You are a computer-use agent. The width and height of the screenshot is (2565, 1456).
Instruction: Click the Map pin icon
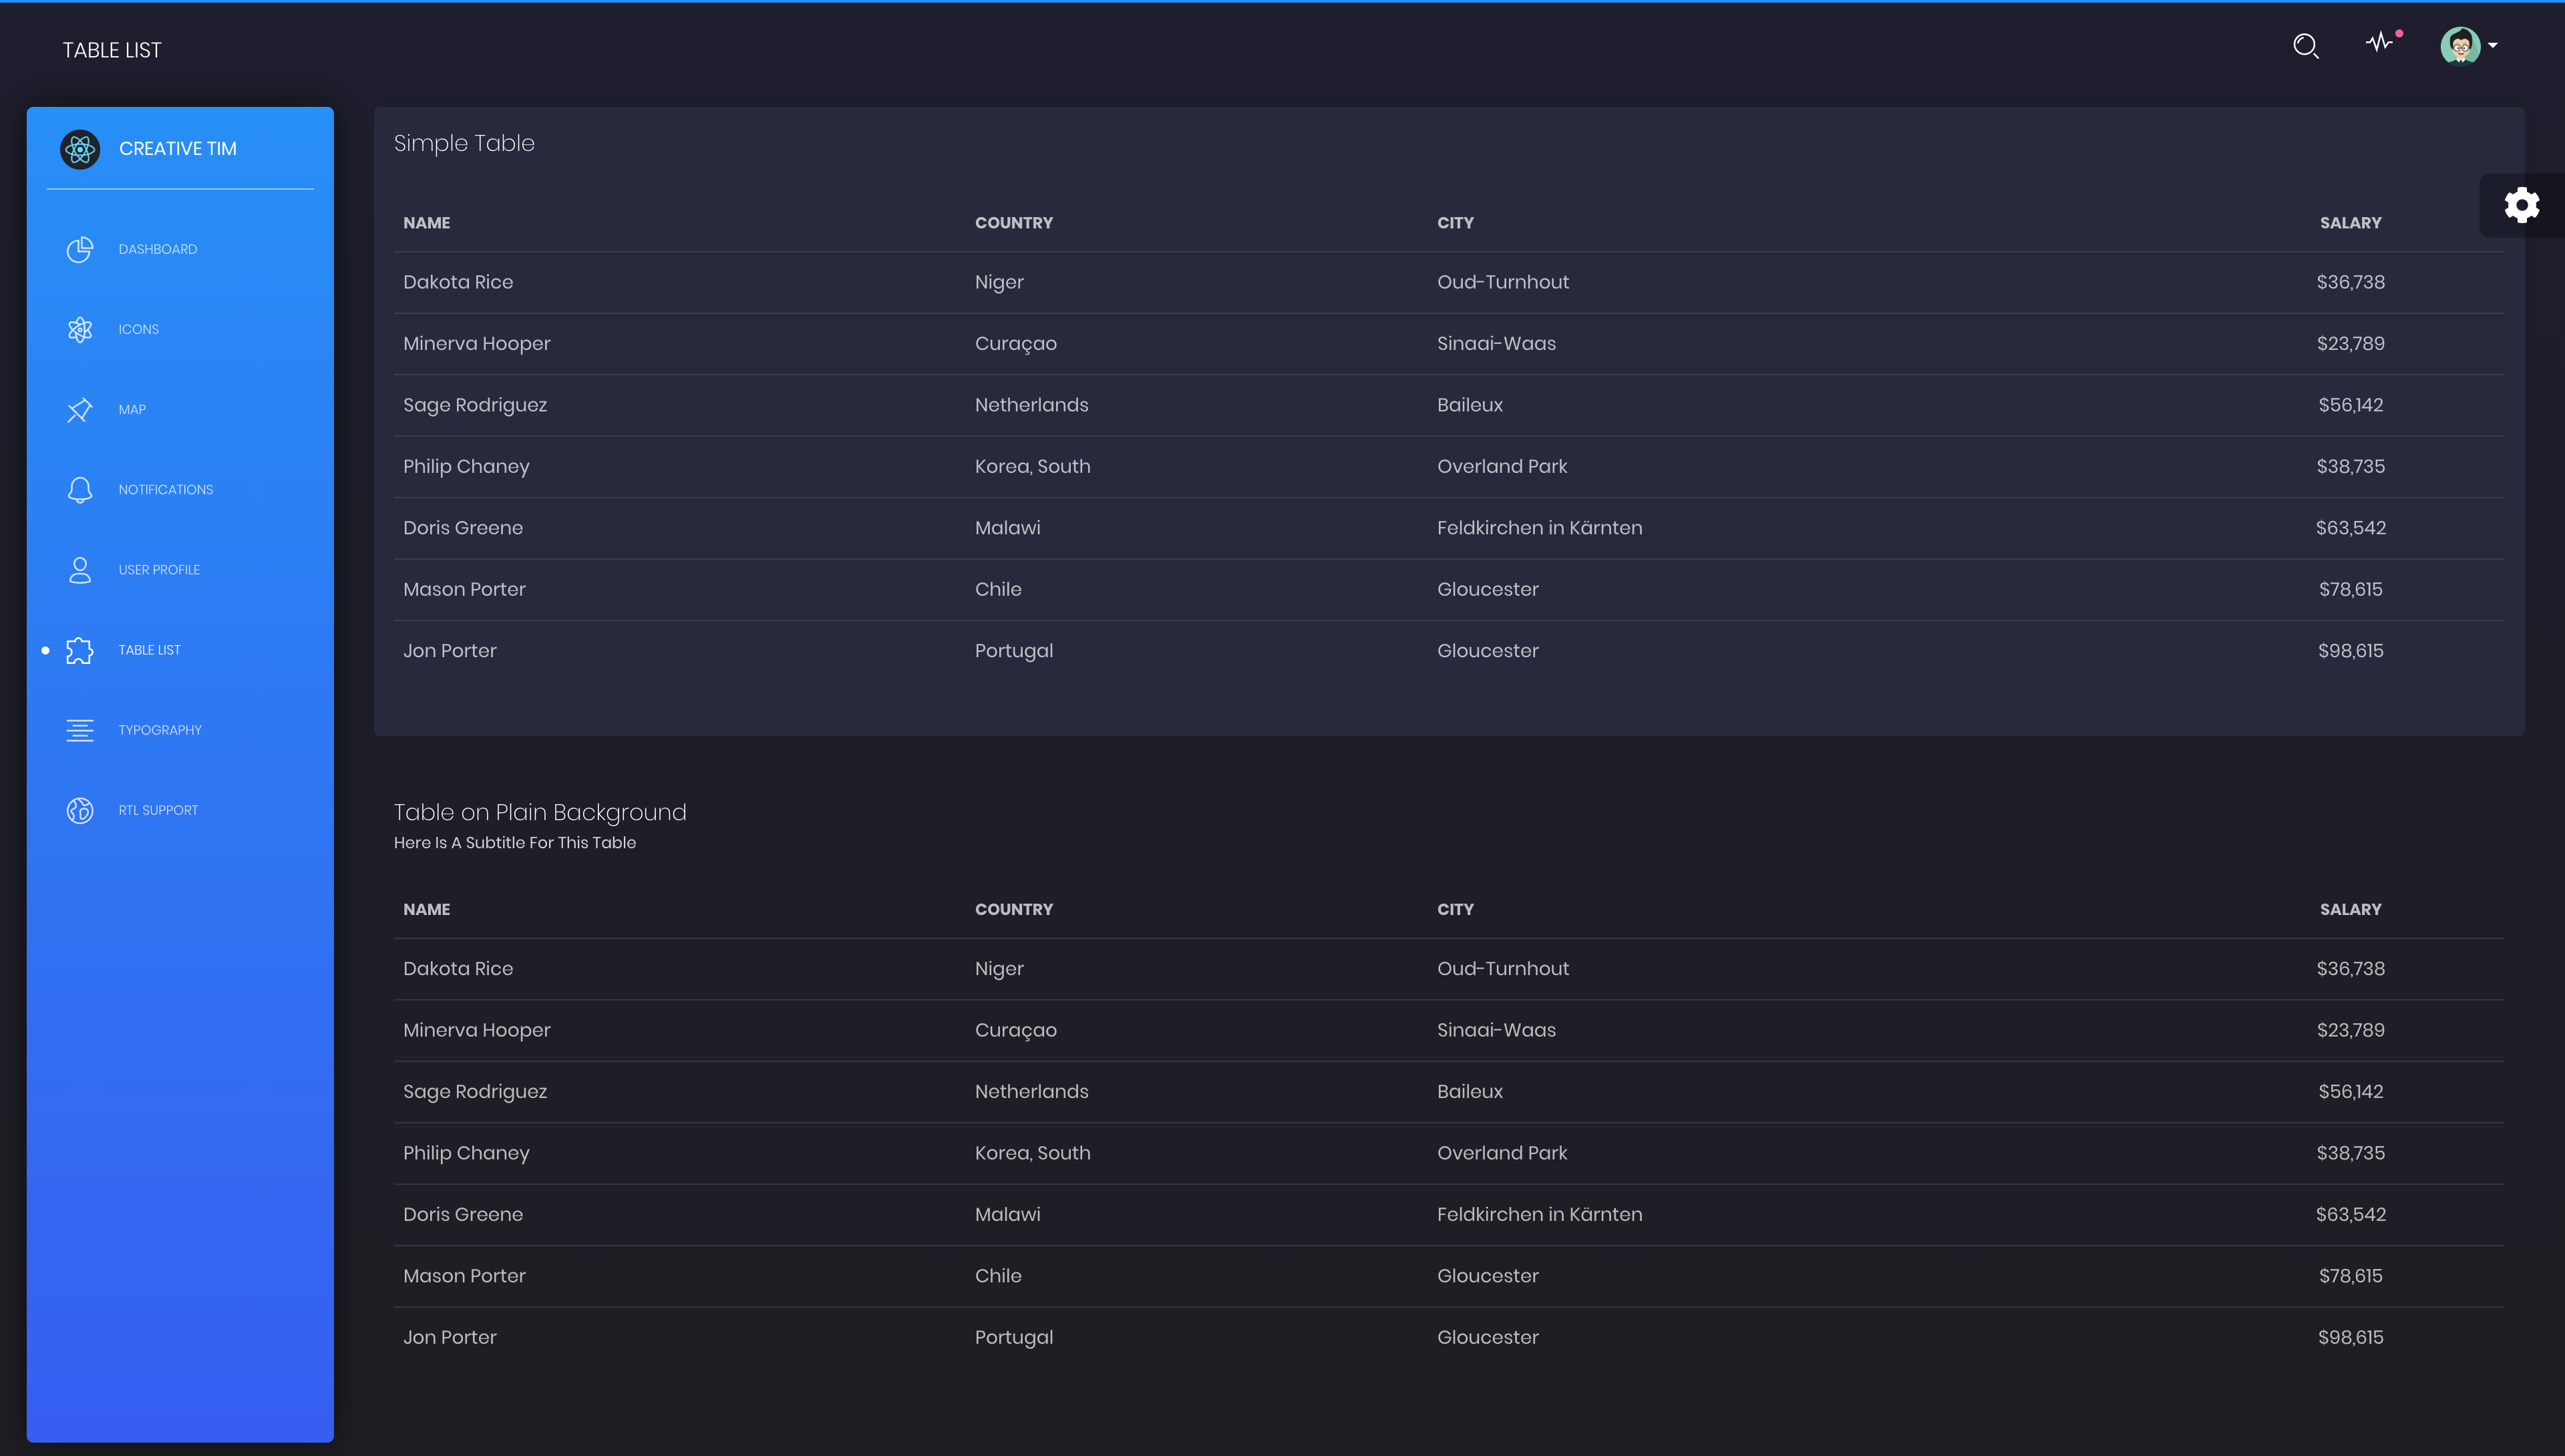pyautogui.click(x=80, y=410)
